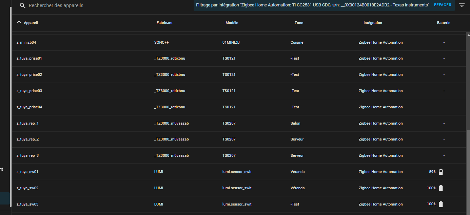Click Zigbee Home Automation in z_minizb04 row

click(381, 42)
